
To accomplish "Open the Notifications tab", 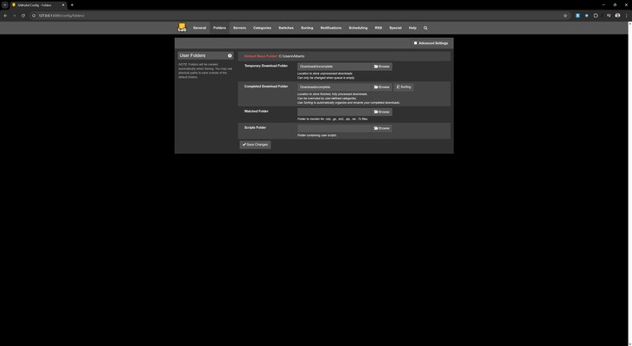I will click(331, 28).
